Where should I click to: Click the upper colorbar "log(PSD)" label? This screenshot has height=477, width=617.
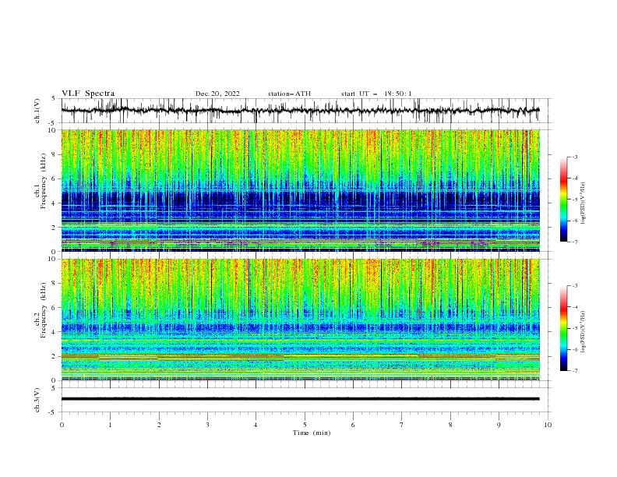583,203
